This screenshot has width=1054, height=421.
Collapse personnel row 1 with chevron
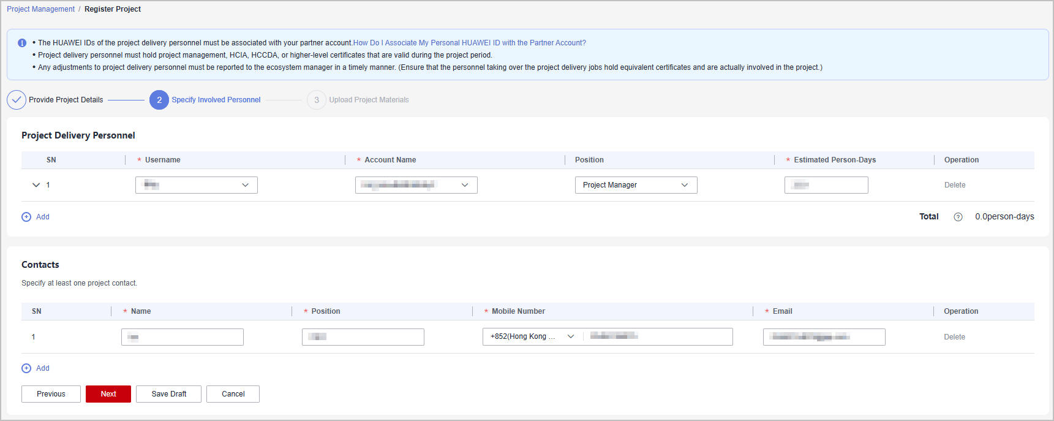36,185
